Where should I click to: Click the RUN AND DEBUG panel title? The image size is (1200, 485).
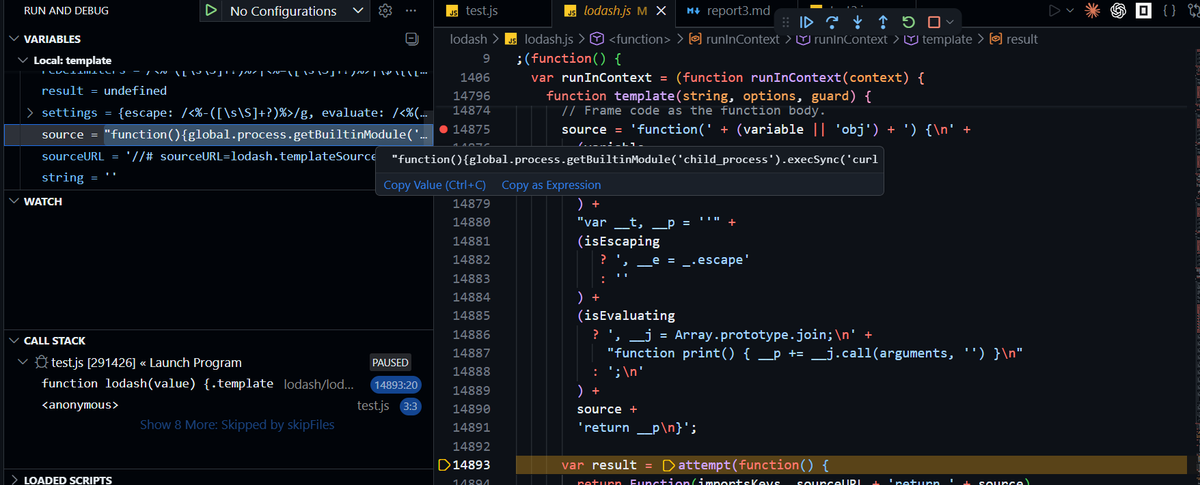tap(66, 11)
